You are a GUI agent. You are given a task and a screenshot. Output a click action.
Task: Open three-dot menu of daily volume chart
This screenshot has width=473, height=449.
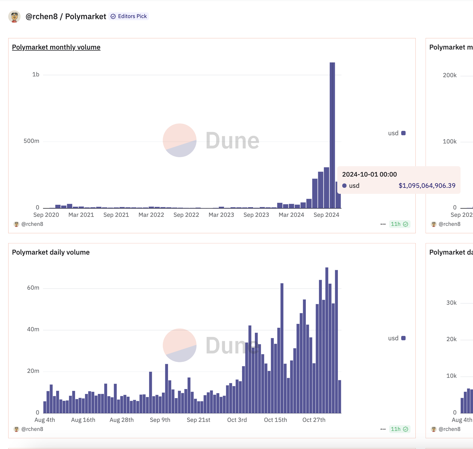[x=383, y=429]
